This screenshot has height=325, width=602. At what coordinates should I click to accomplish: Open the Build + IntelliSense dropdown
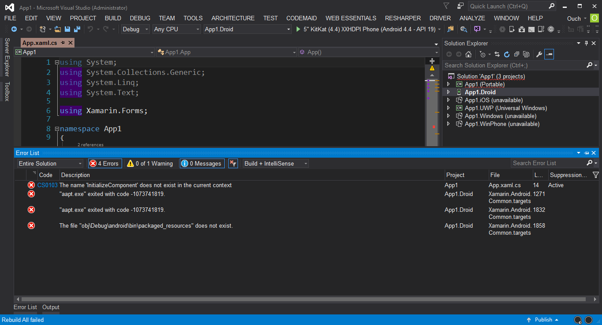click(276, 163)
